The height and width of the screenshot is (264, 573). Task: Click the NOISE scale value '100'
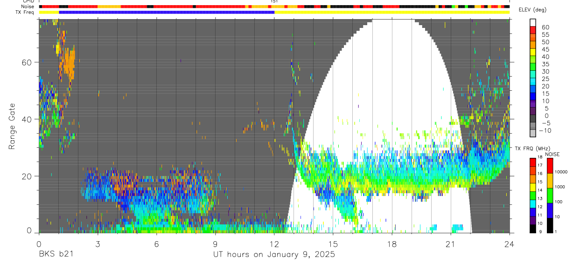point(559,202)
